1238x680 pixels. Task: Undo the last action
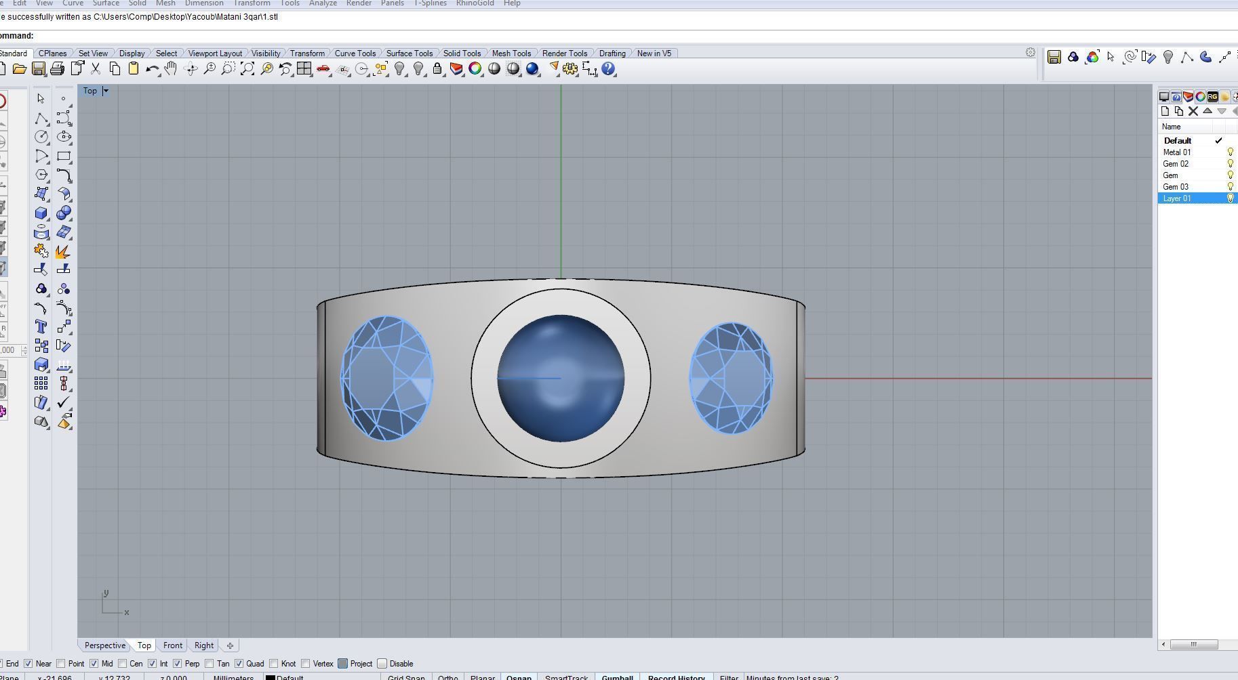click(x=153, y=68)
